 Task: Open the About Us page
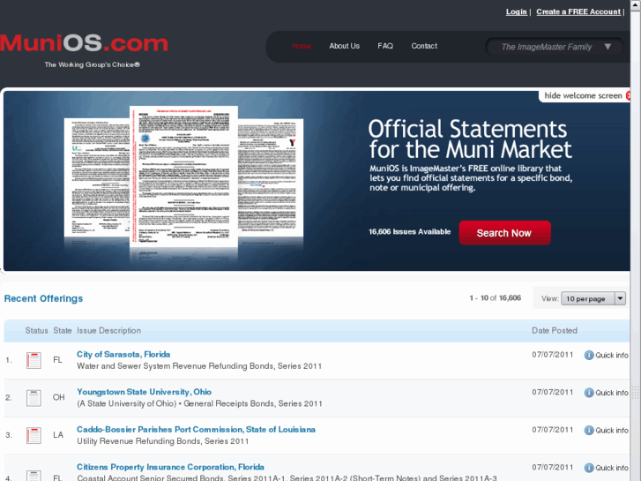pyautogui.click(x=344, y=46)
